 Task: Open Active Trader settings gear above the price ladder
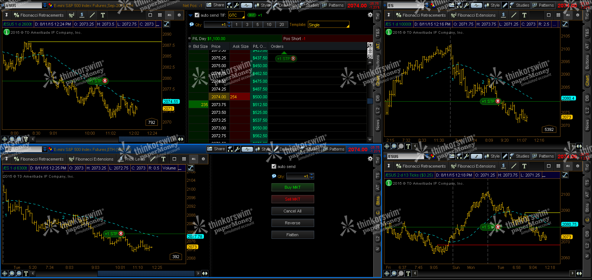coord(370,15)
